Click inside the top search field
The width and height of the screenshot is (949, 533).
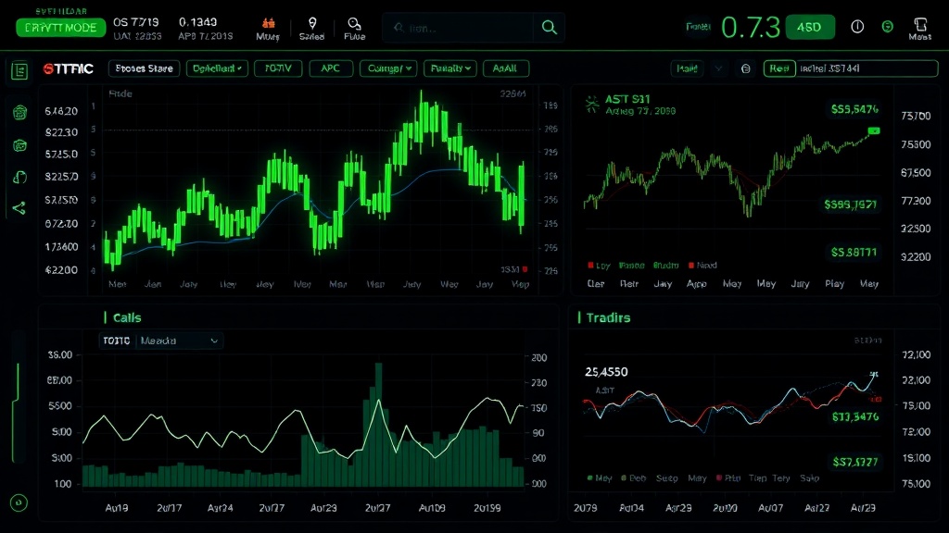(458, 28)
